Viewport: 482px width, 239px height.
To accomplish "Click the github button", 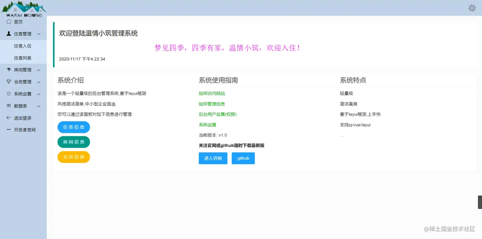I will pos(243,158).
